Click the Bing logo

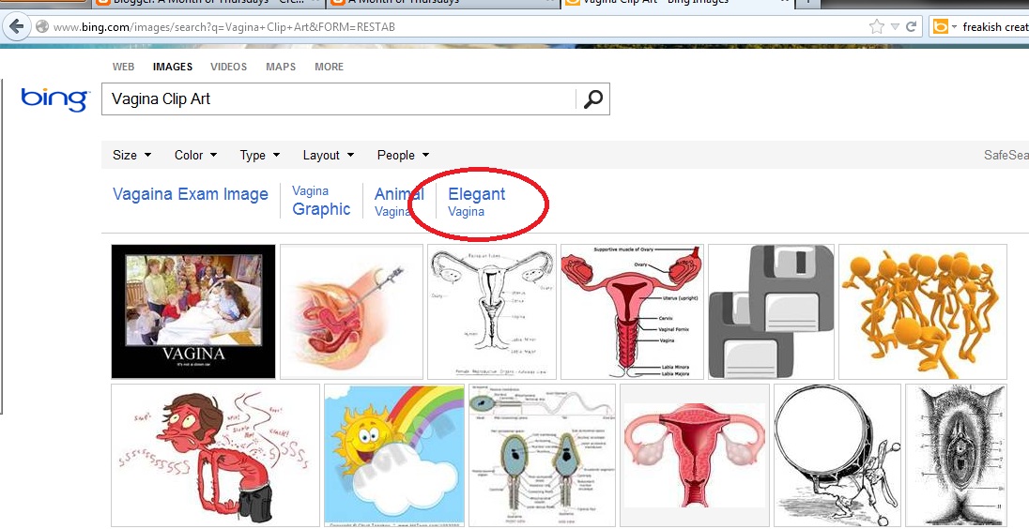[55, 99]
